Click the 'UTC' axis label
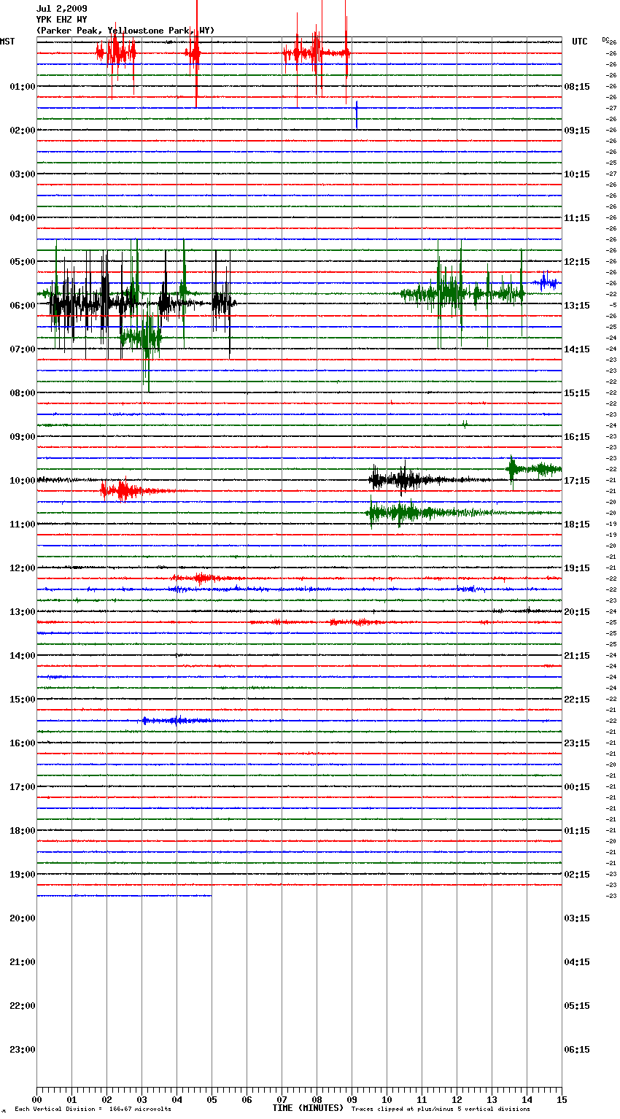620x1119 pixels. click(x=580, y=42)
